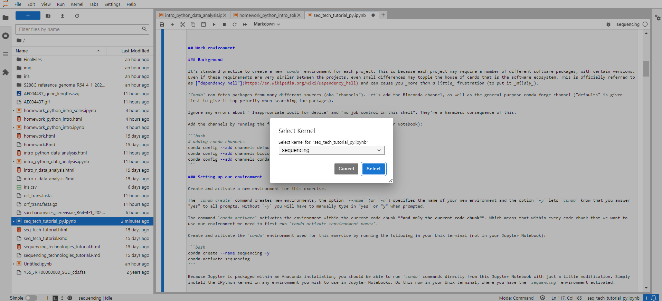Open the Table of Contents panel

(x=6, y=54)
